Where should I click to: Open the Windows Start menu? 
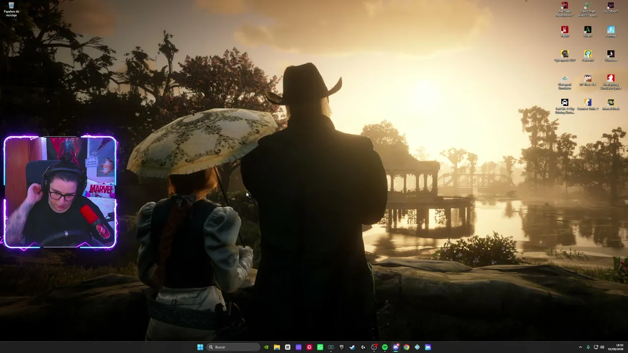point(200,347)
